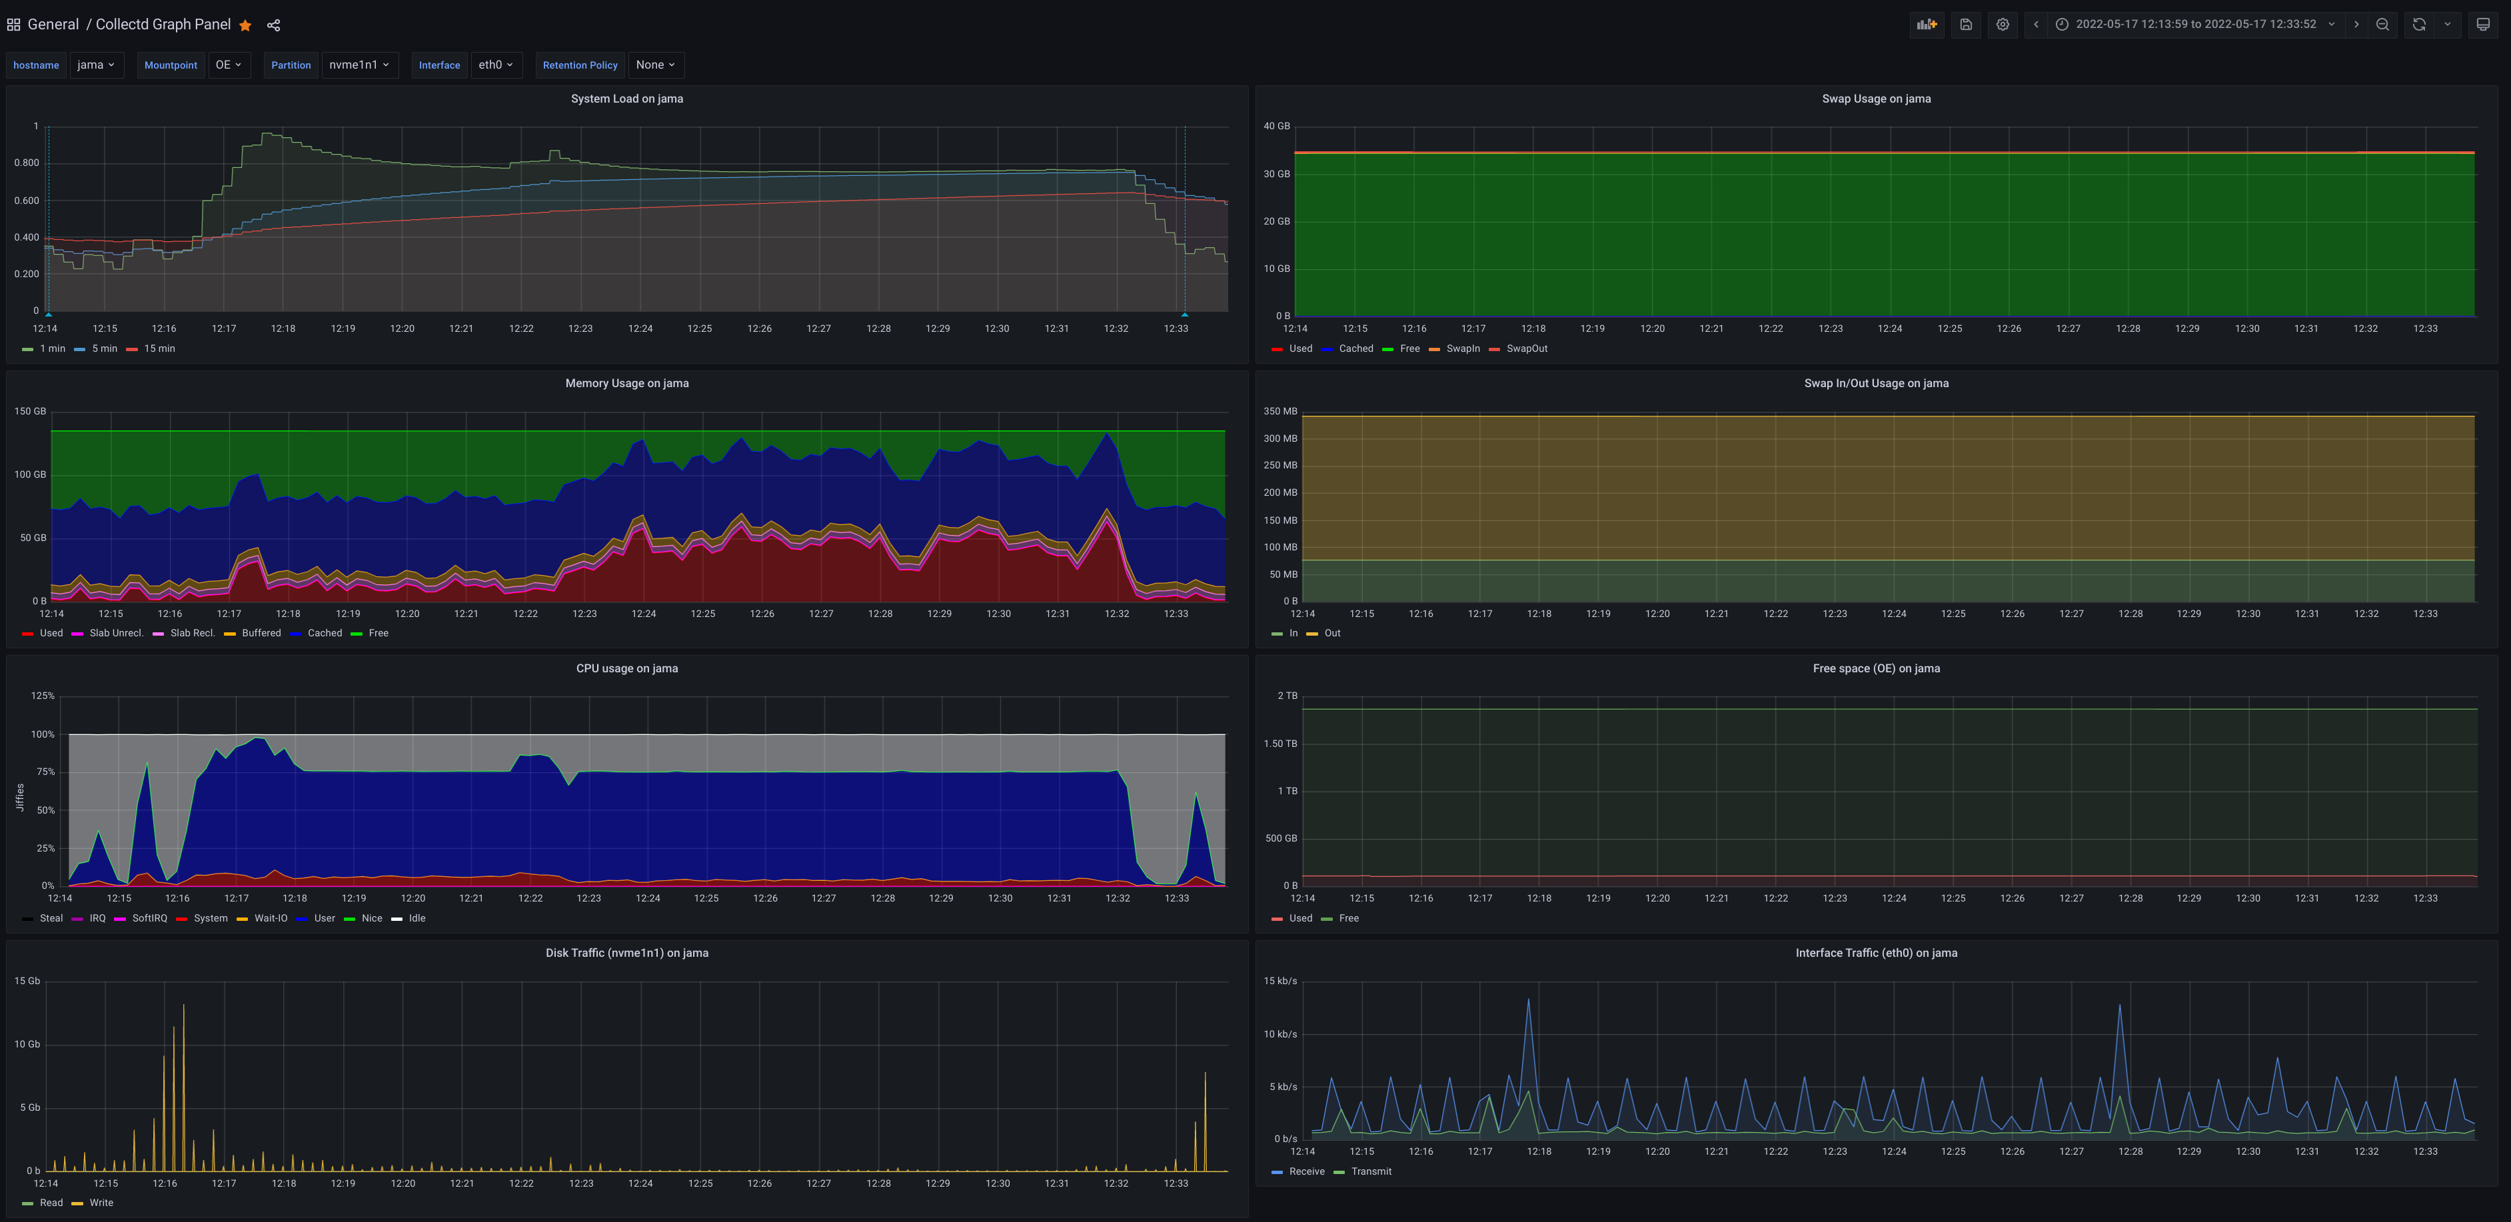Toggle Steal series in CPU legend
This screenshot has height=1222, width=2511.
click(52, 919)
